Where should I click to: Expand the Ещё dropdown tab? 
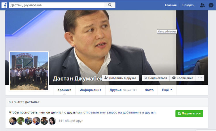[x=167, y=90]
